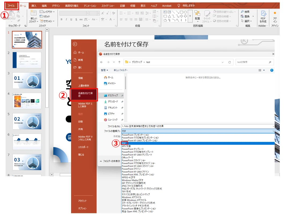
Task: Open the 整理 organize dropdown
Action: [x=105, y=70]
